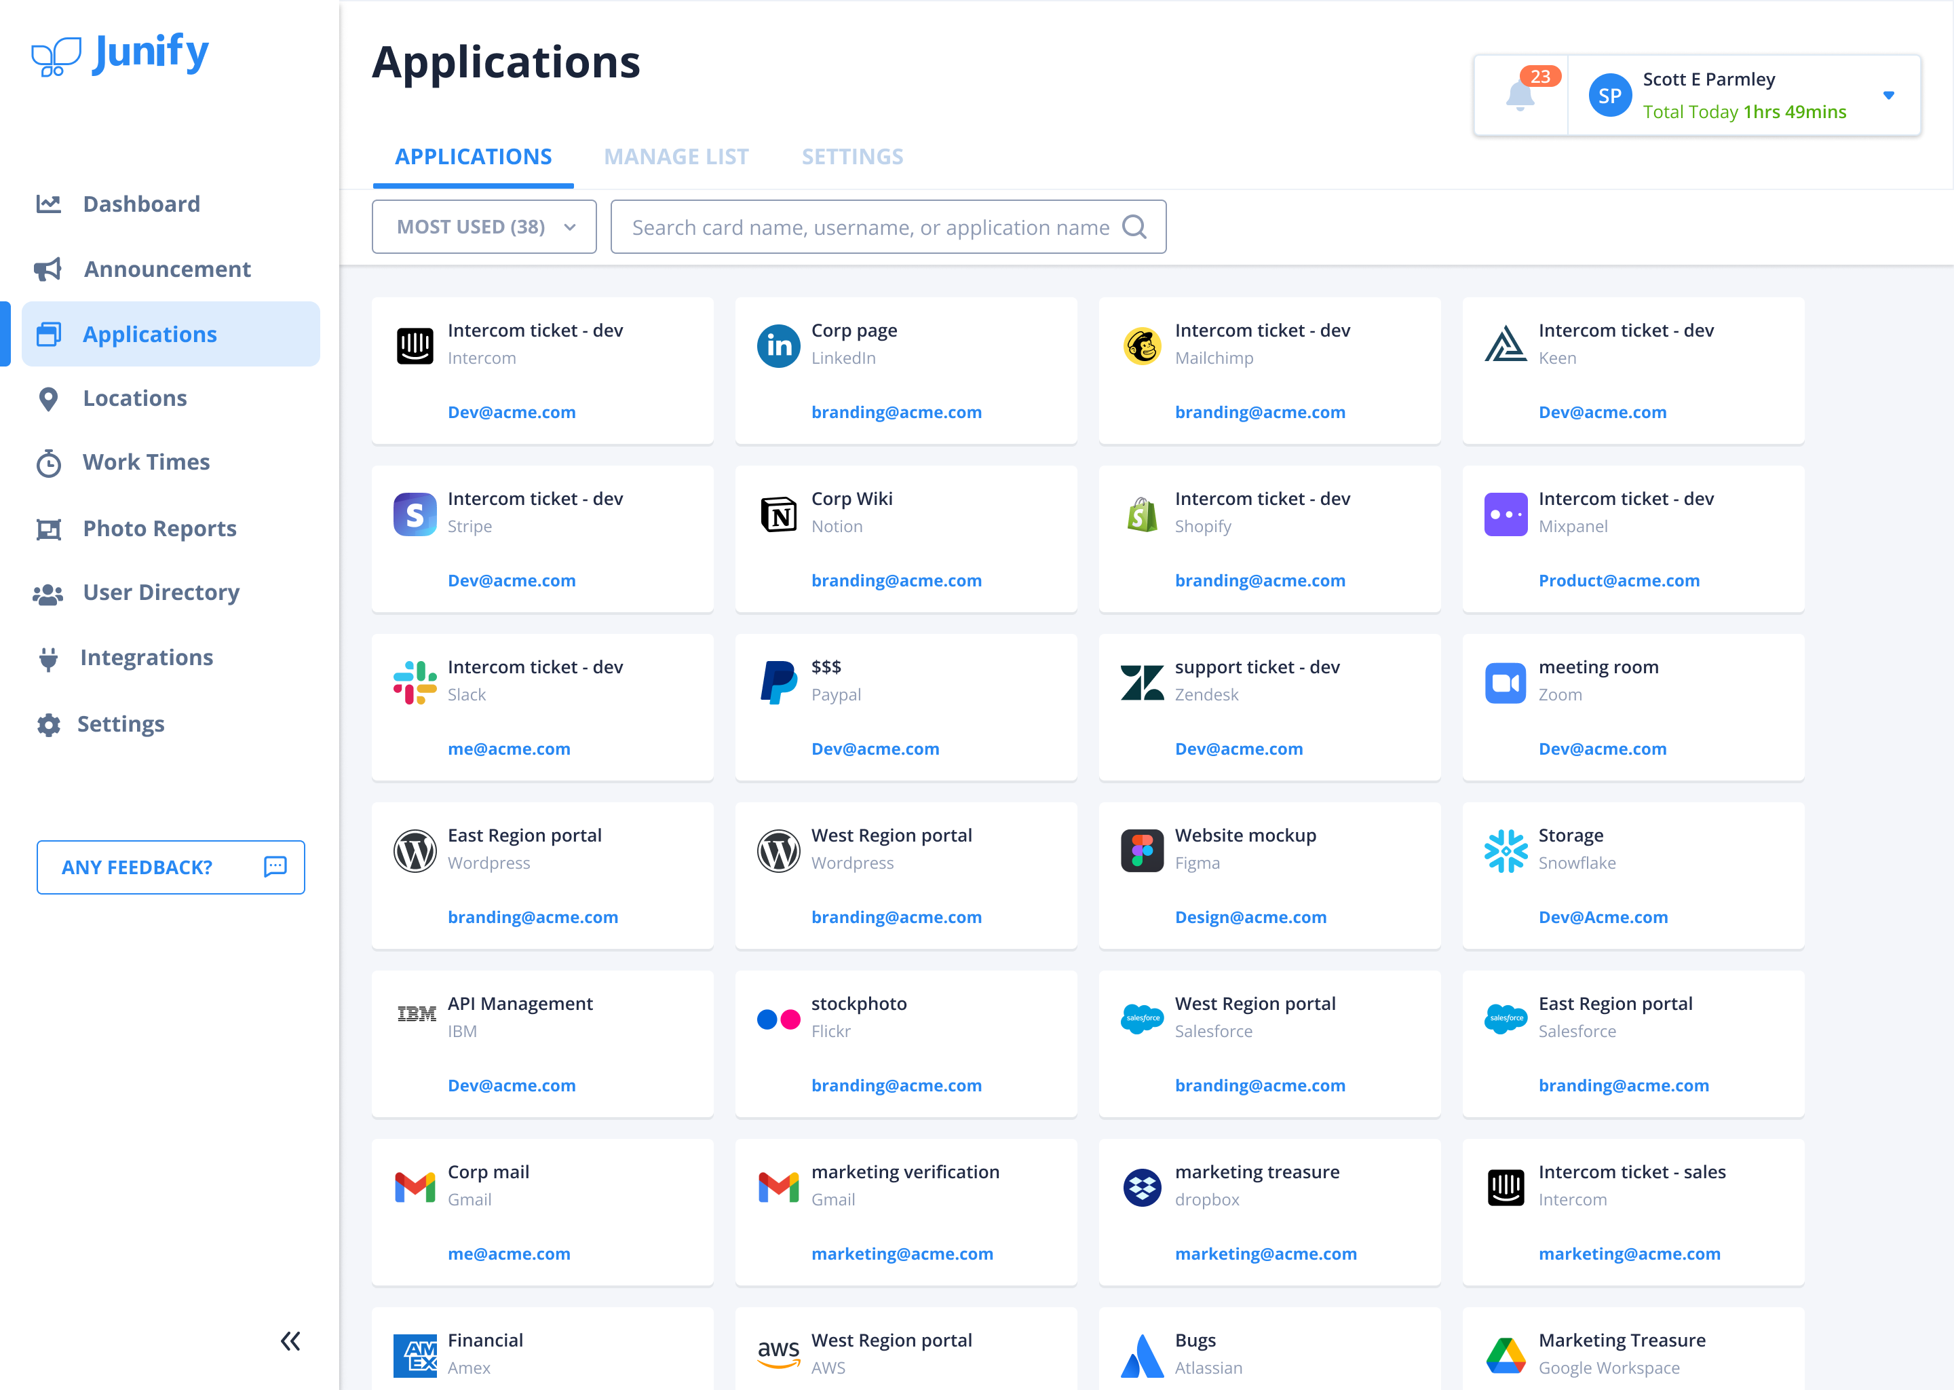The width and height of the screenshot is (1954, 1390).
Task: Click the "stockphoto" card title
Action: 859,1003
